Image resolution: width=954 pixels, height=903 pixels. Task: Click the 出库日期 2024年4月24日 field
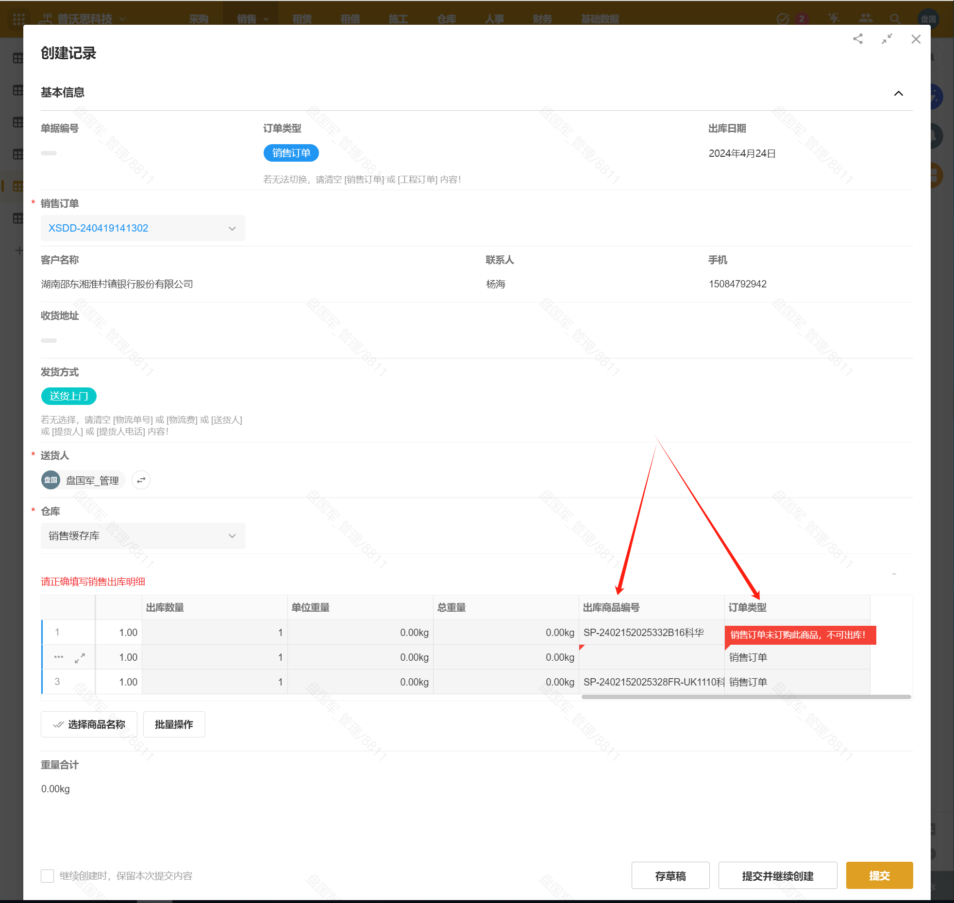pyautogui.click(x=742, y=153)
